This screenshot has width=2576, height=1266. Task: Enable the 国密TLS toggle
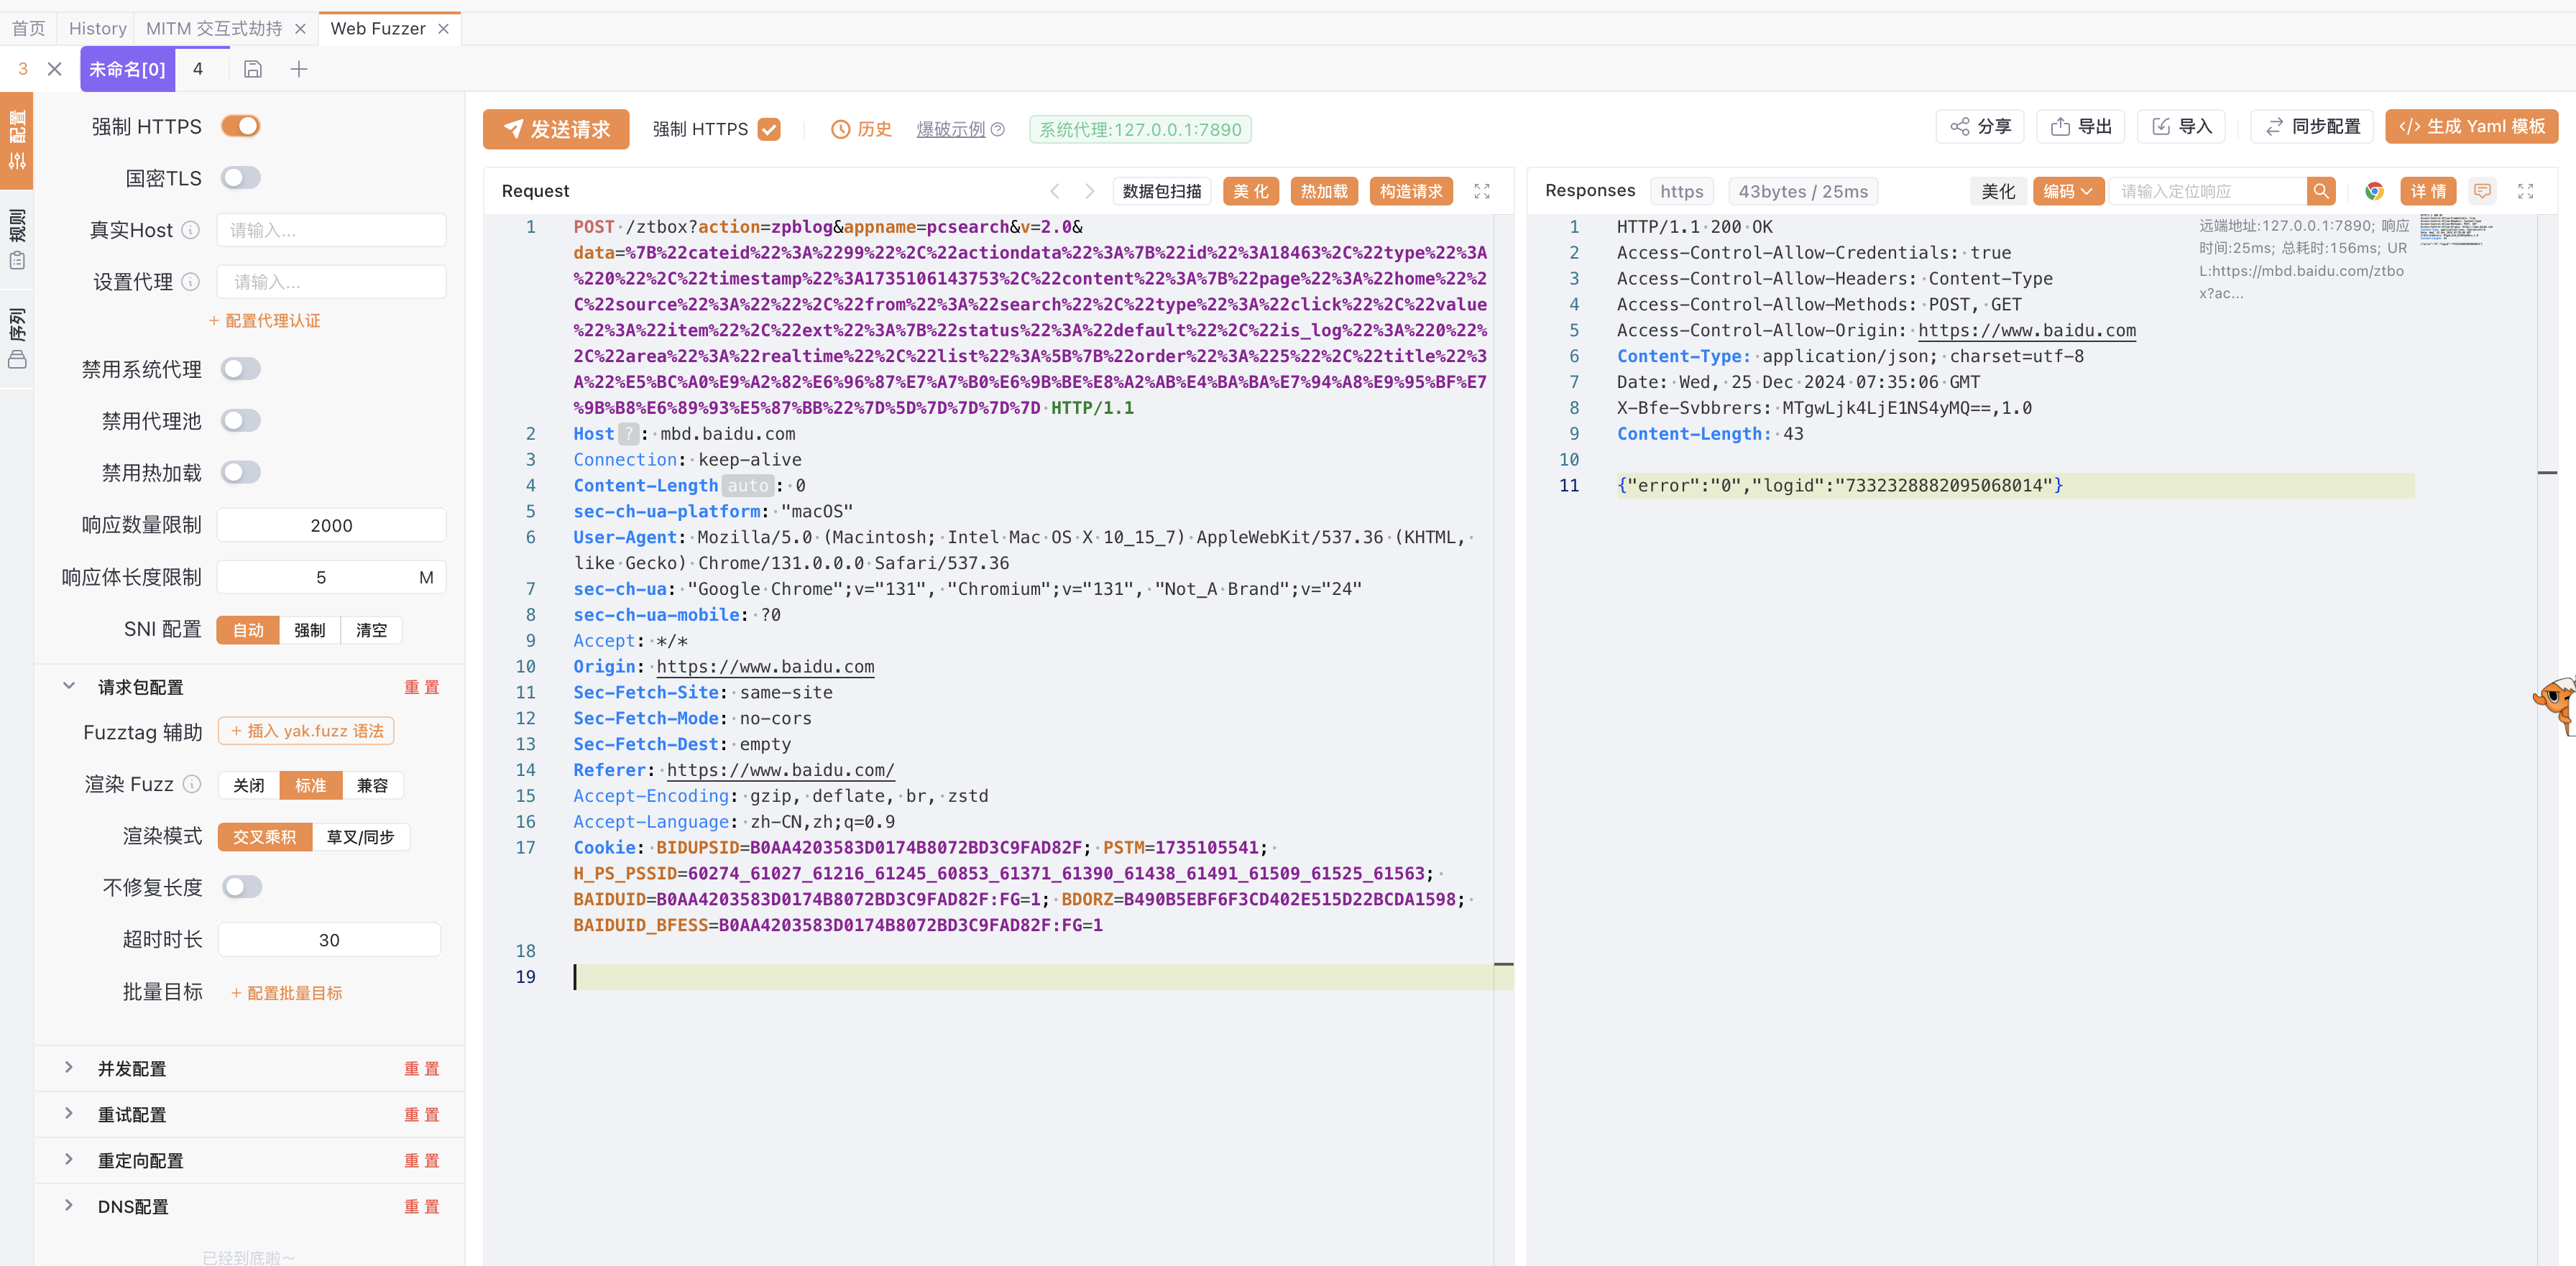[x=241, y=178]
